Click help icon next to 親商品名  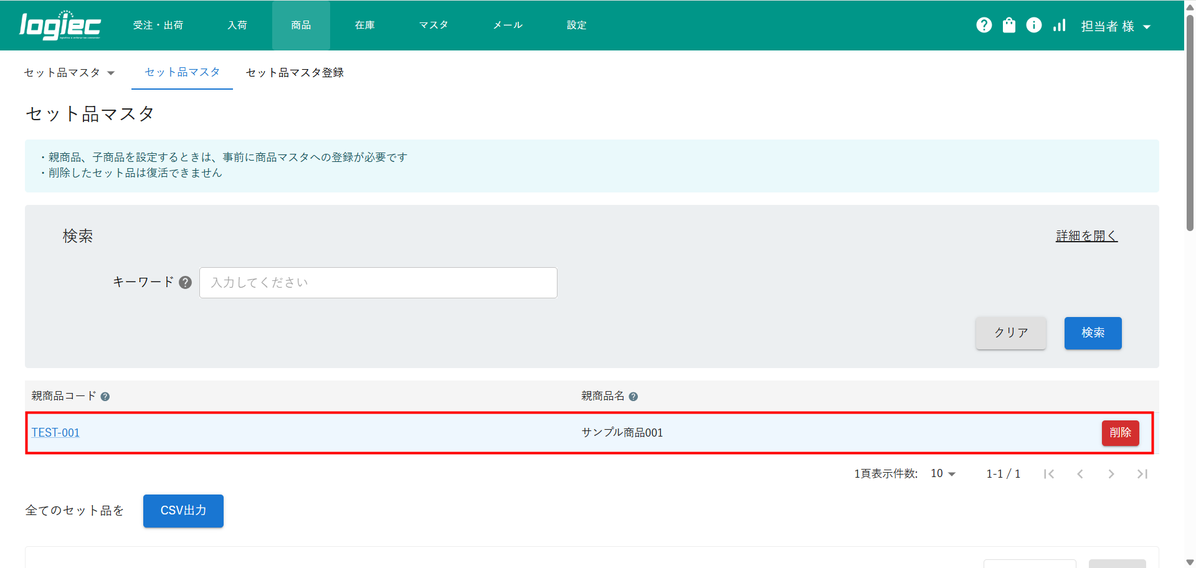click(633, 397)
